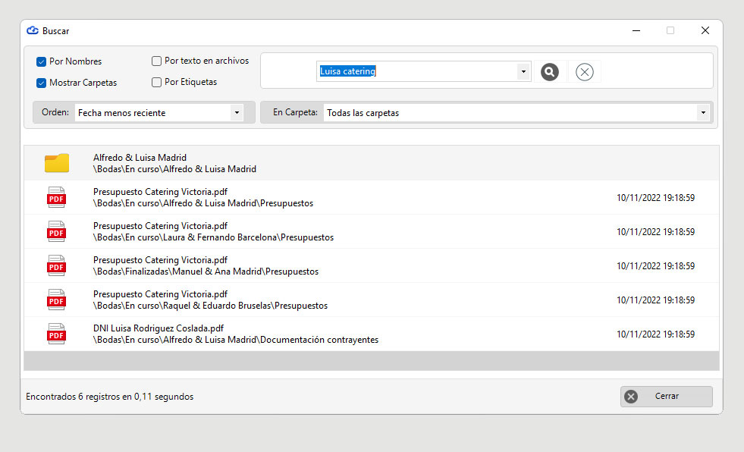The image size is (744, 452).
Task: Click PDF icon of the Laura & Fernando Barcelona result
Action: (x=56, y=231)
